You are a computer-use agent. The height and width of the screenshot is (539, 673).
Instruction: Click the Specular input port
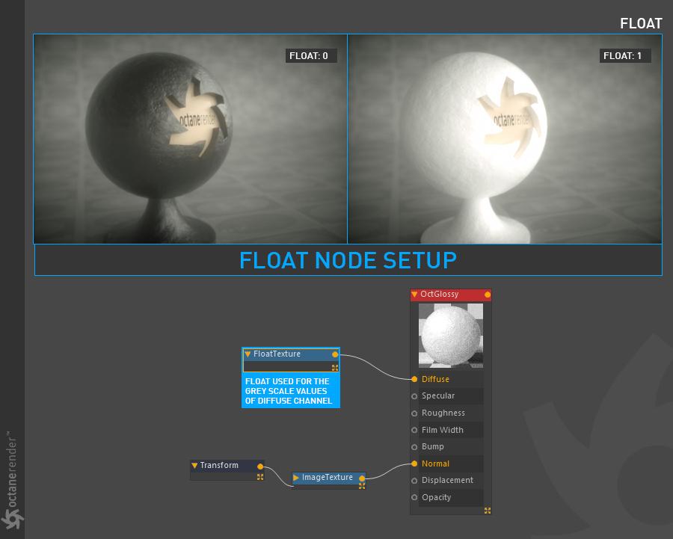point(414,396)
